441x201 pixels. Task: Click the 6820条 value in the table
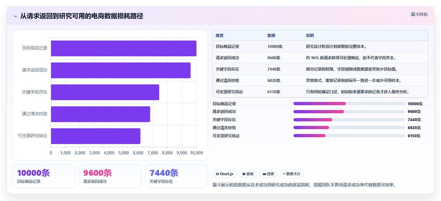point(274,81)
